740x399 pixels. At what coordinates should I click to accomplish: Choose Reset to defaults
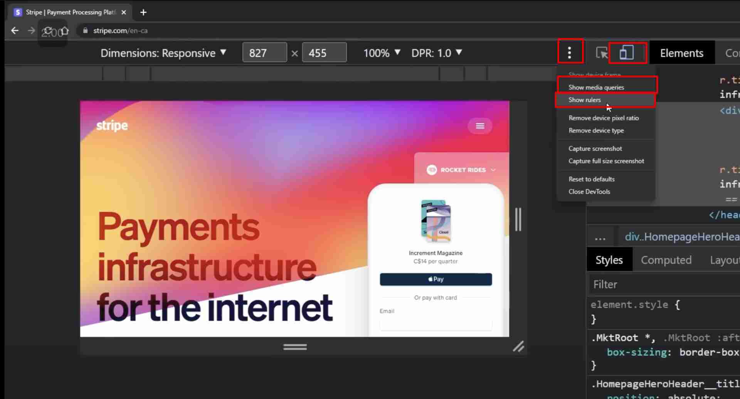[606, 179]
